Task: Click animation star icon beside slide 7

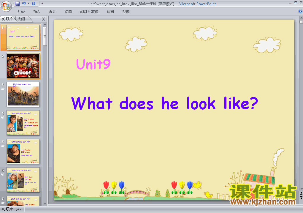Action: click(3, 203)
